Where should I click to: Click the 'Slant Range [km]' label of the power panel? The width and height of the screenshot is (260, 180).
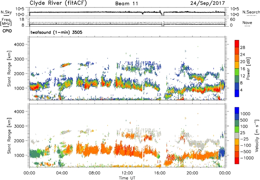(9, 69)
